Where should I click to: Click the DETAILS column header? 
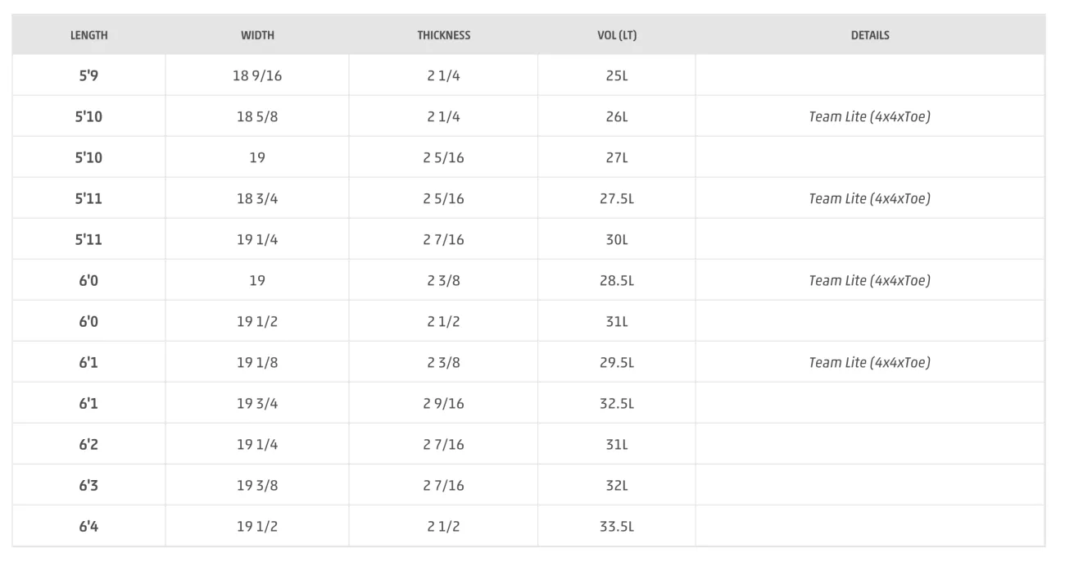pos(870,35)
